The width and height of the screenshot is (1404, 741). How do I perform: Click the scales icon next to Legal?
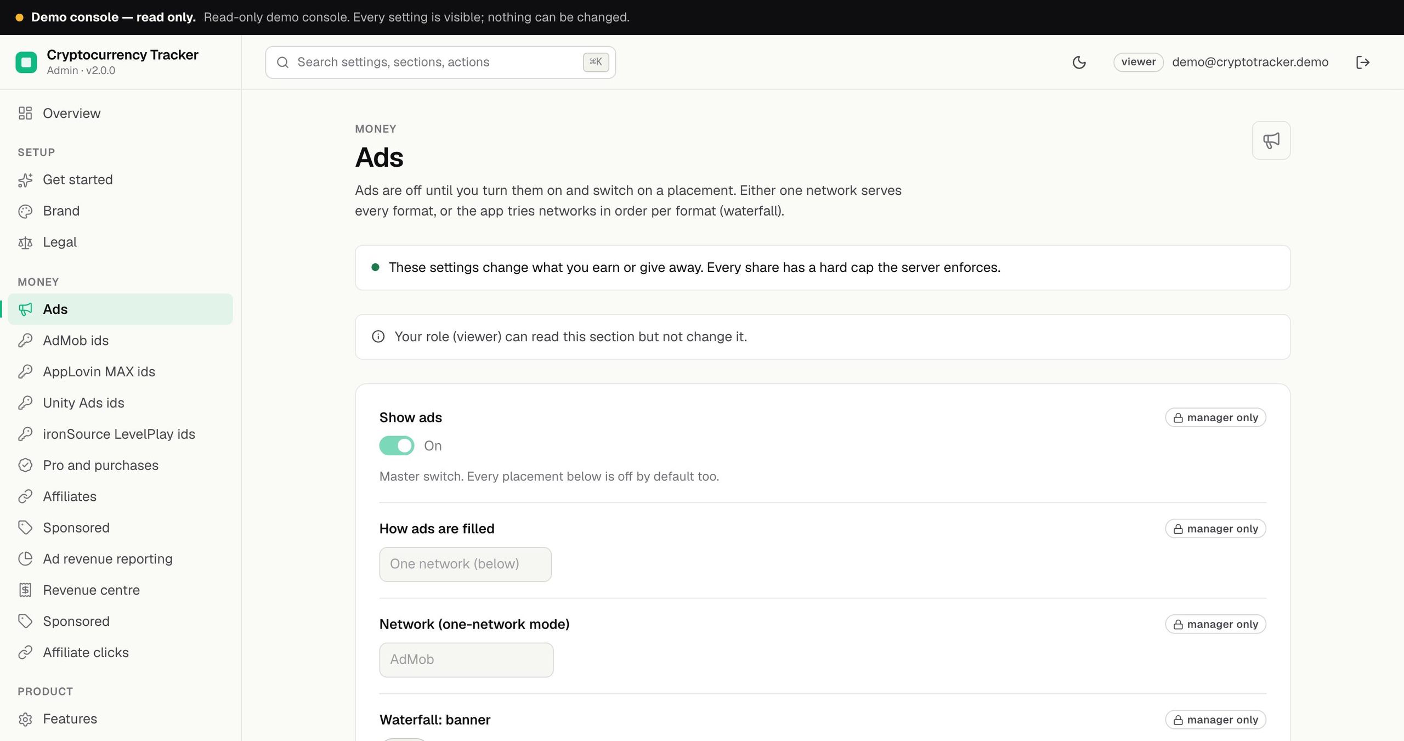point(25,242)
